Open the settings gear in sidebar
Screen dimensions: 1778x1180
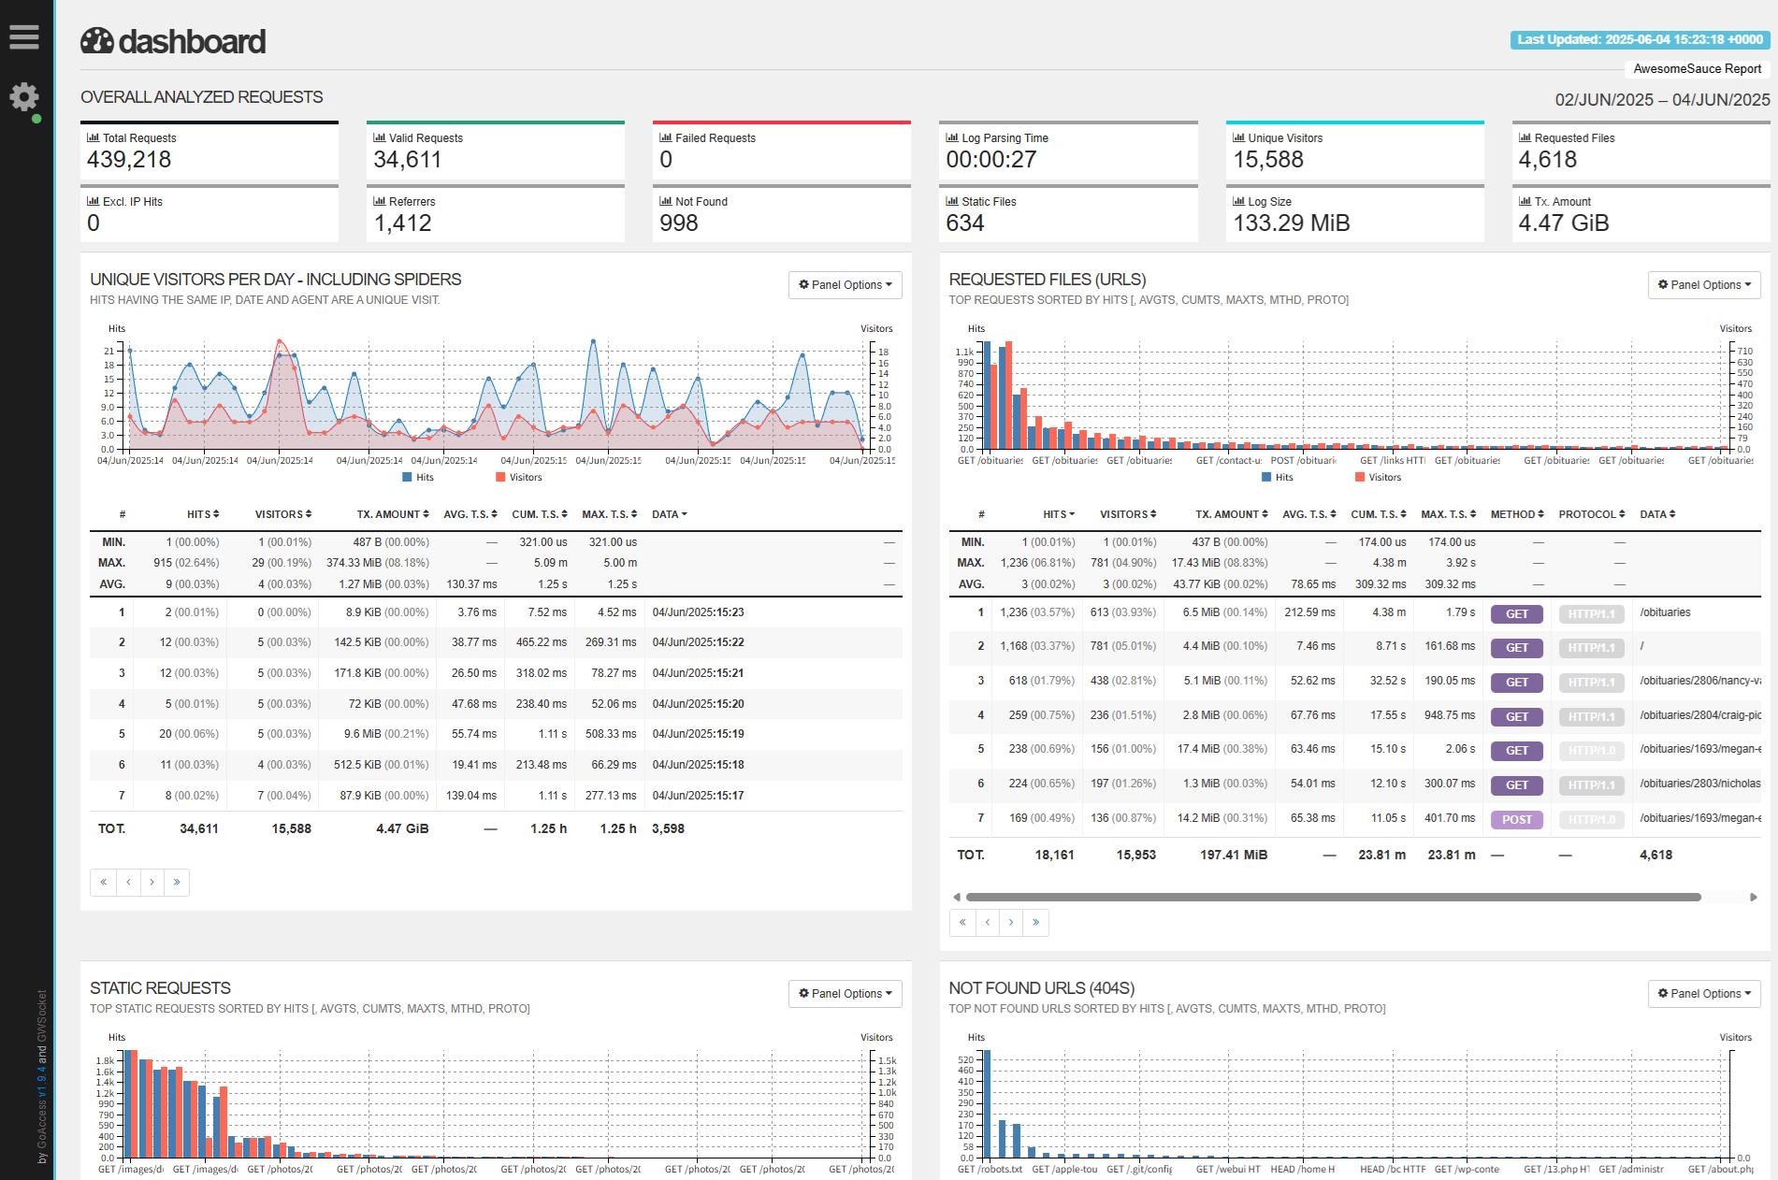click(24, 96)
